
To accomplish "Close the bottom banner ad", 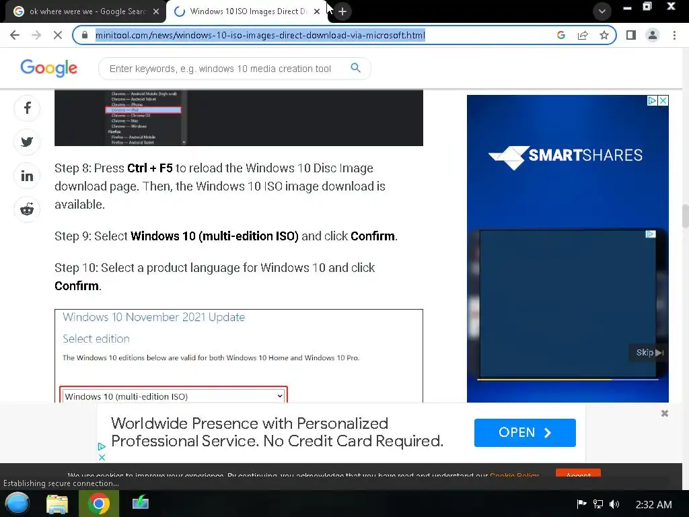I will click(665, 413).
